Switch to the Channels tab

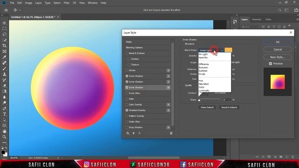click(256, 20)
